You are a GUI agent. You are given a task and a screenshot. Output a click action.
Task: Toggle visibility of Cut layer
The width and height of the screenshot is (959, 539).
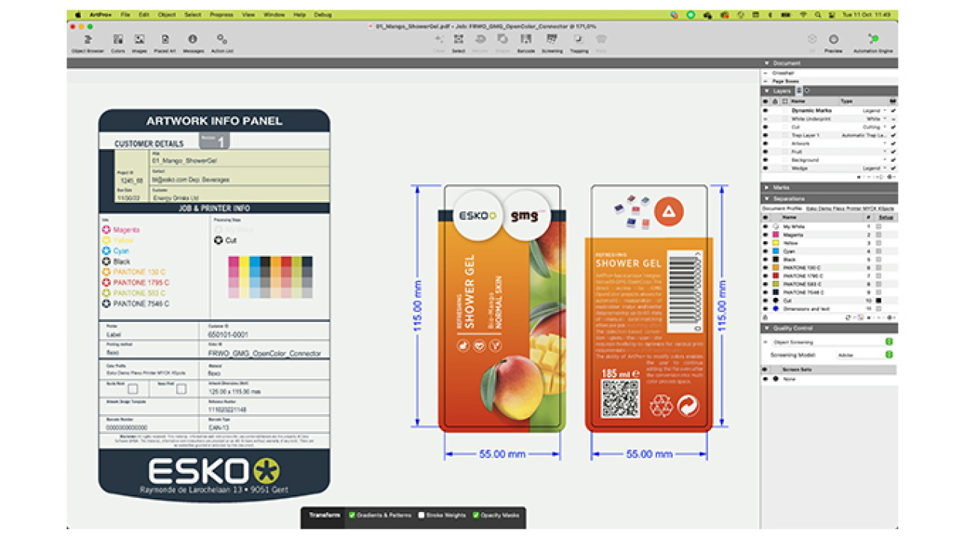(765, 127)
